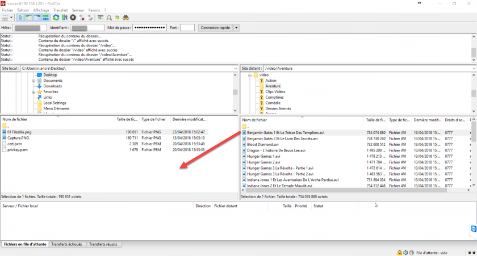Toggle directory comparison
The width and height of the screenshot is (477, 256).
[x=109, y=18]
